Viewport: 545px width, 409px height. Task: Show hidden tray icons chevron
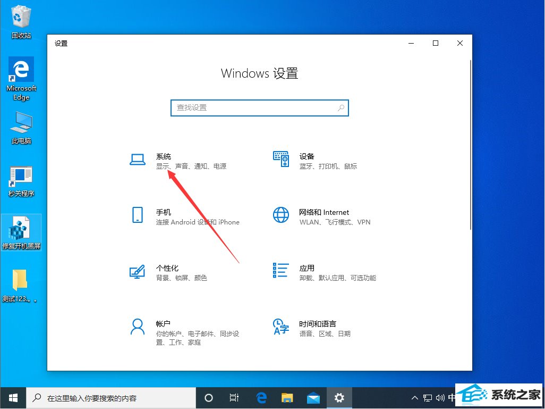[415, 398]
